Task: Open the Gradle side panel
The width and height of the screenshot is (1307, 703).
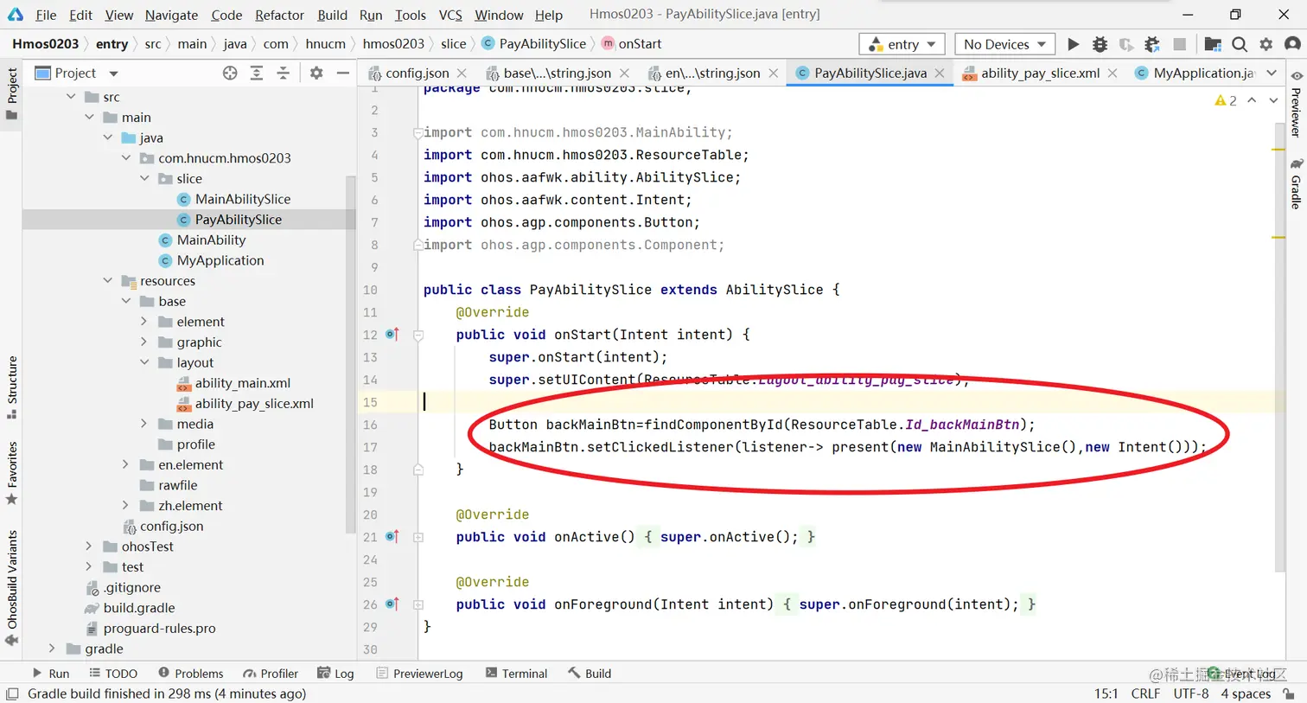Action: click(x=1296, y=183)
